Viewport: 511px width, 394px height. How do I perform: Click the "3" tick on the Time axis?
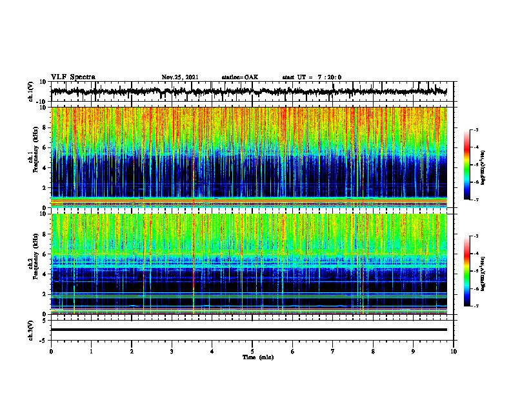point(172,352)
